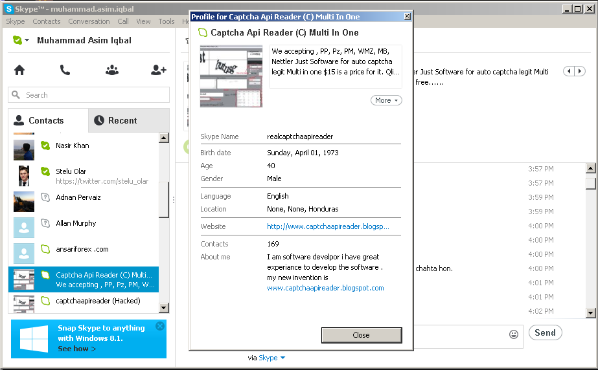598x370 pixels.
Task: Click Windows logo in Snap Skype ad
Action: click(34, 339)
